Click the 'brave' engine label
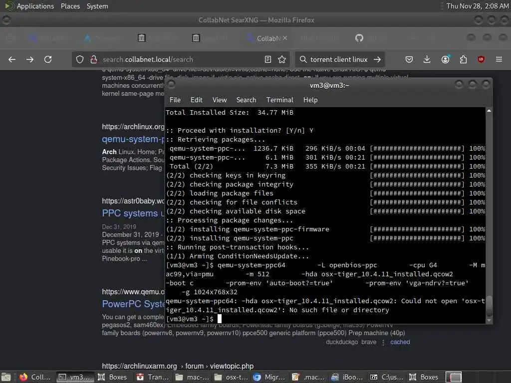 pyautogui.click(x=369, y=342)
